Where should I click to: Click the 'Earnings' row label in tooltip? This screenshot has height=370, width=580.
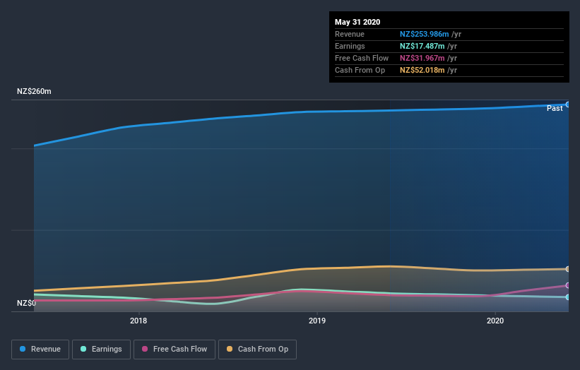(x=350, y=46)
